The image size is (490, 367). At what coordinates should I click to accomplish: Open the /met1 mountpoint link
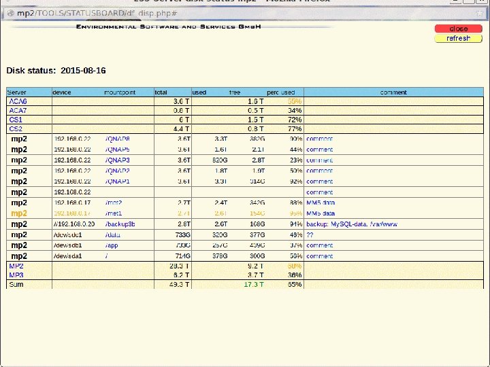click(114, 213)
